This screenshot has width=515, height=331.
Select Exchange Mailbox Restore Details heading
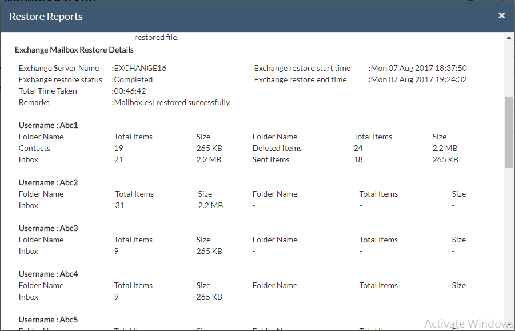(x=74, y=50)
